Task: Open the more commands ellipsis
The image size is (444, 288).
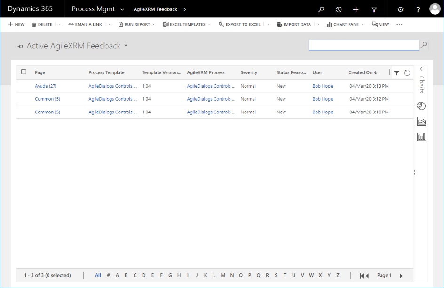Action: pyautogui.click(x=399, y=24)
